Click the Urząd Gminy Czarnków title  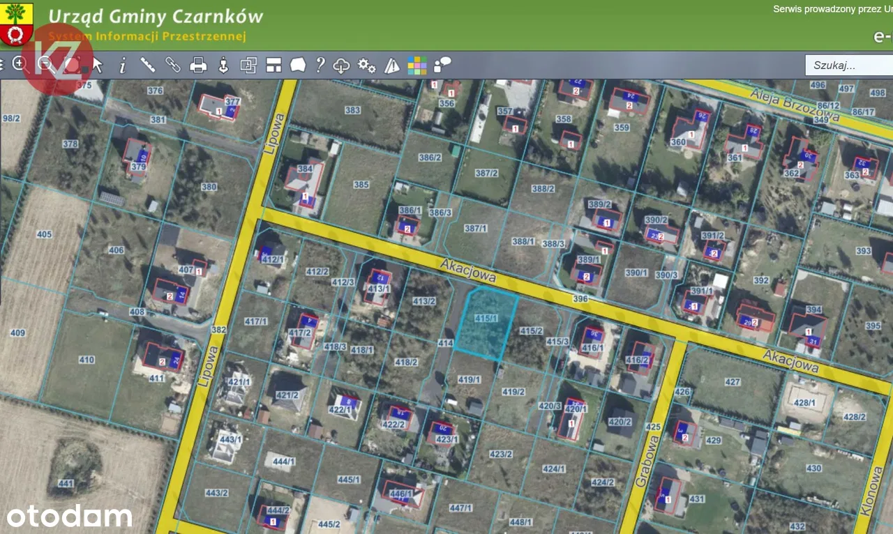[x=155, y=17]
